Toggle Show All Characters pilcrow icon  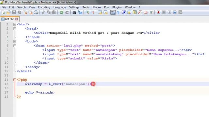point(118,12)
